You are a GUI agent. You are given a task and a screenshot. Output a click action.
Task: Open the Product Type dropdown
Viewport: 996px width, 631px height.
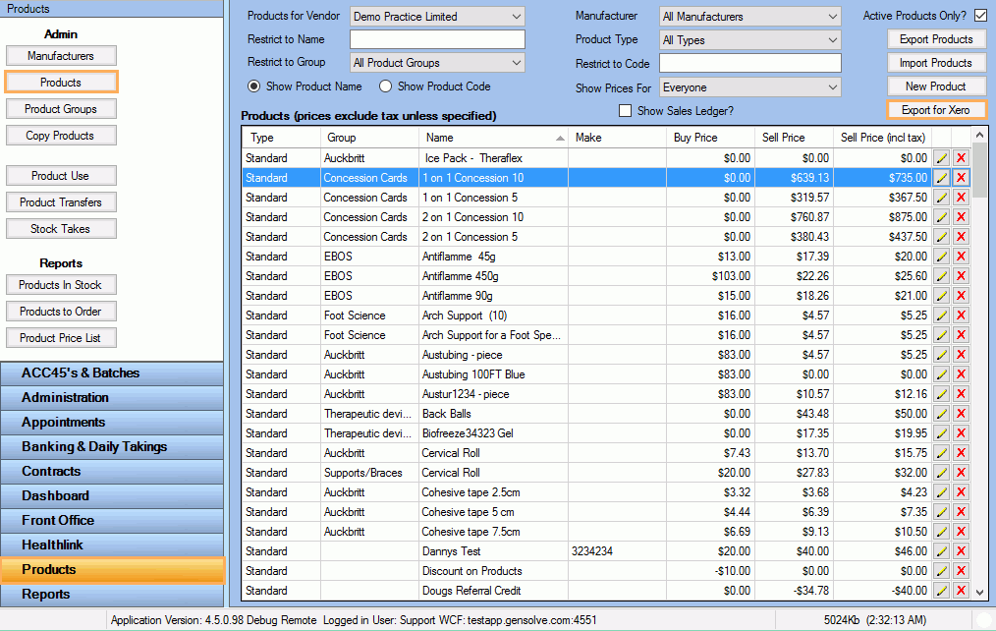tap(750, 40)
